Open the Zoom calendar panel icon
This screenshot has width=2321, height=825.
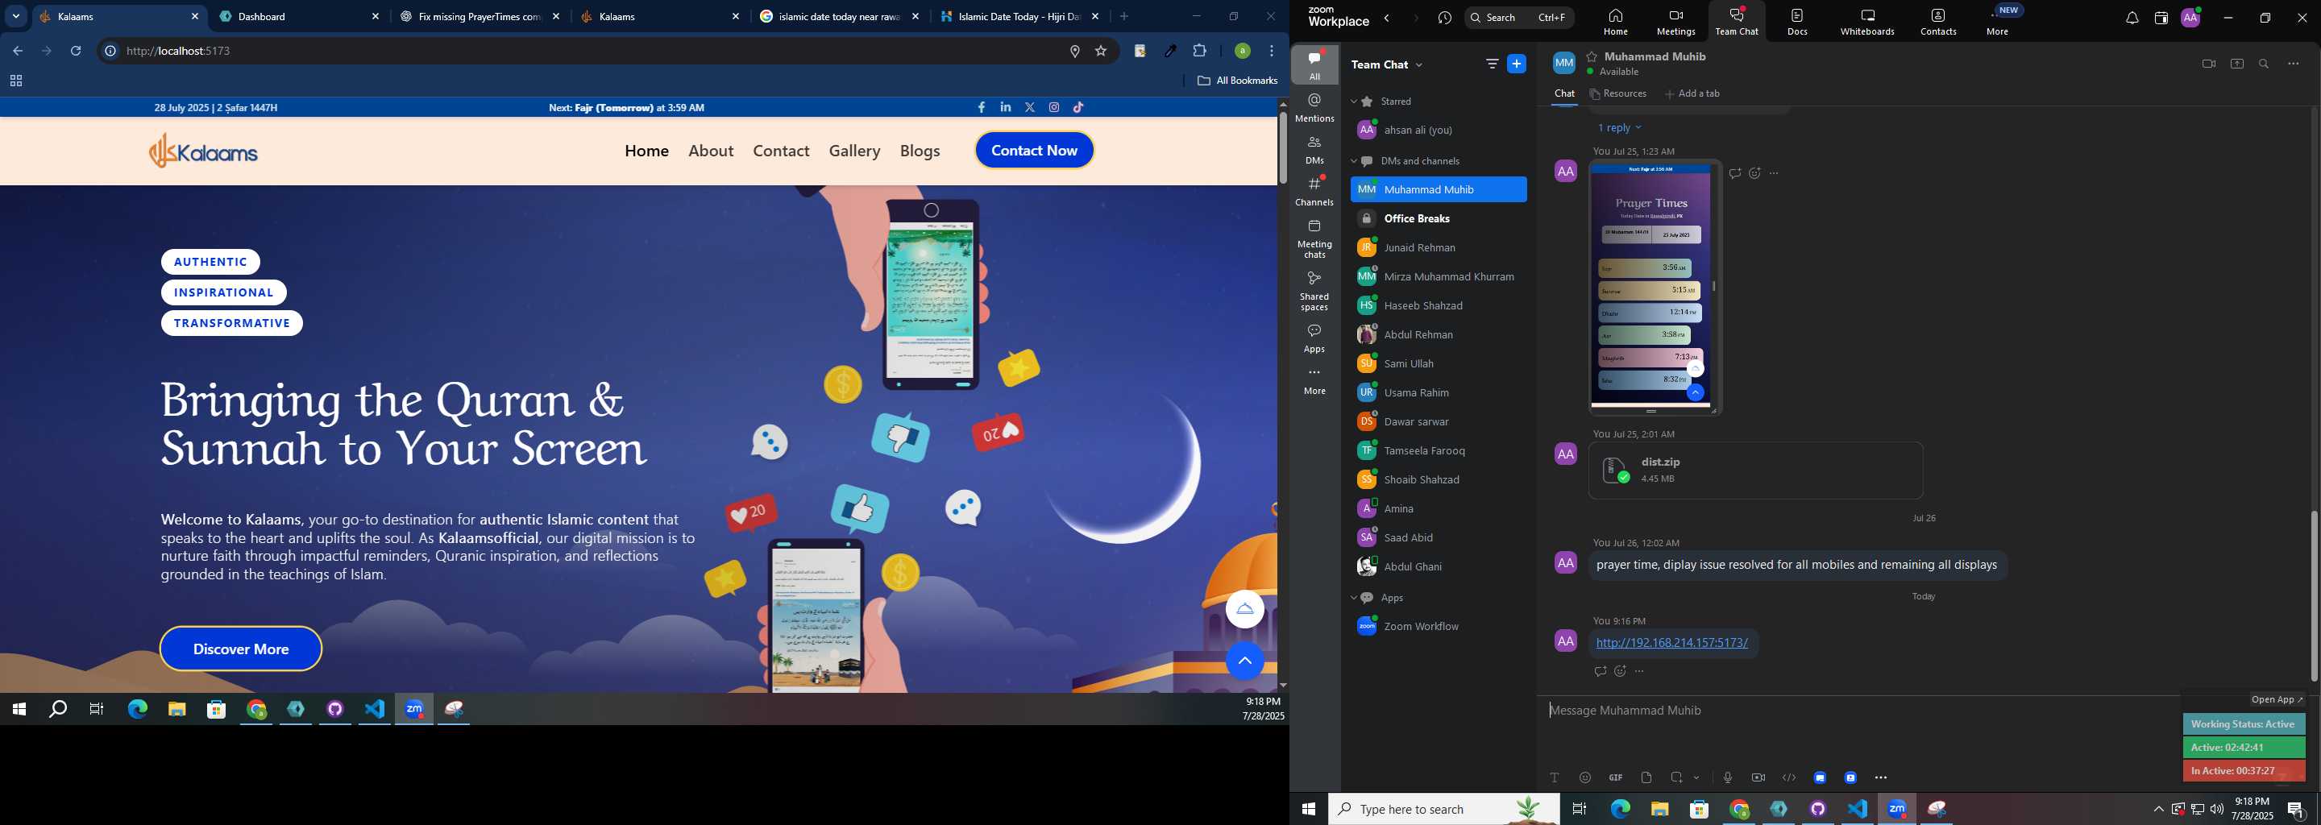(x=2161, y=18)
